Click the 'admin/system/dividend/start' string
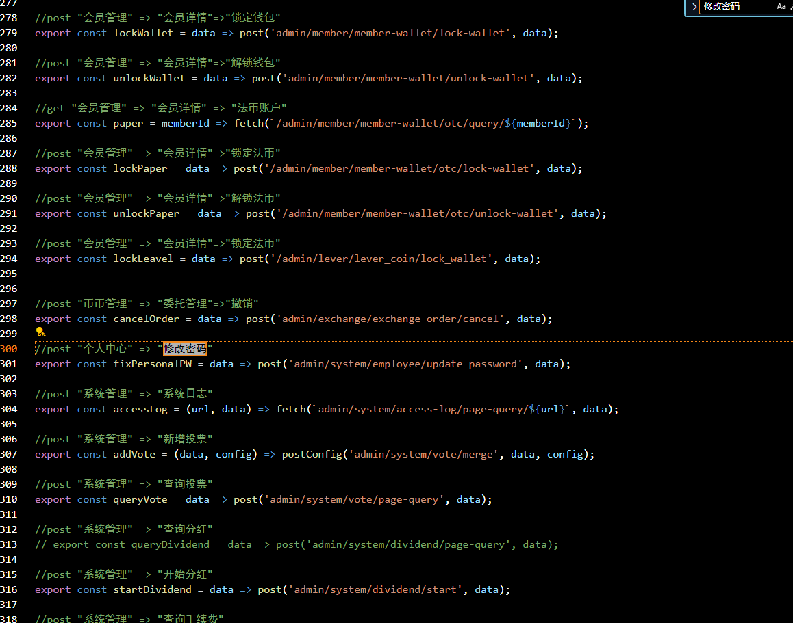The image size is (793, 623). point(375,589)
